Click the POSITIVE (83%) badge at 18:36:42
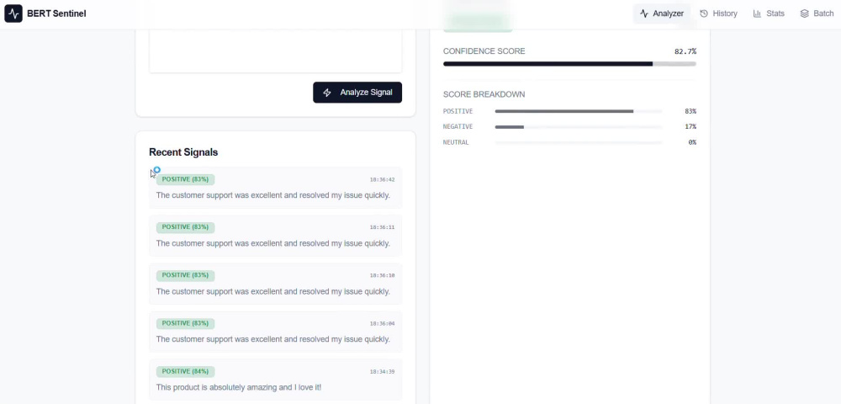Viewport: 841px width, 404px height. (x=185, y=179)
